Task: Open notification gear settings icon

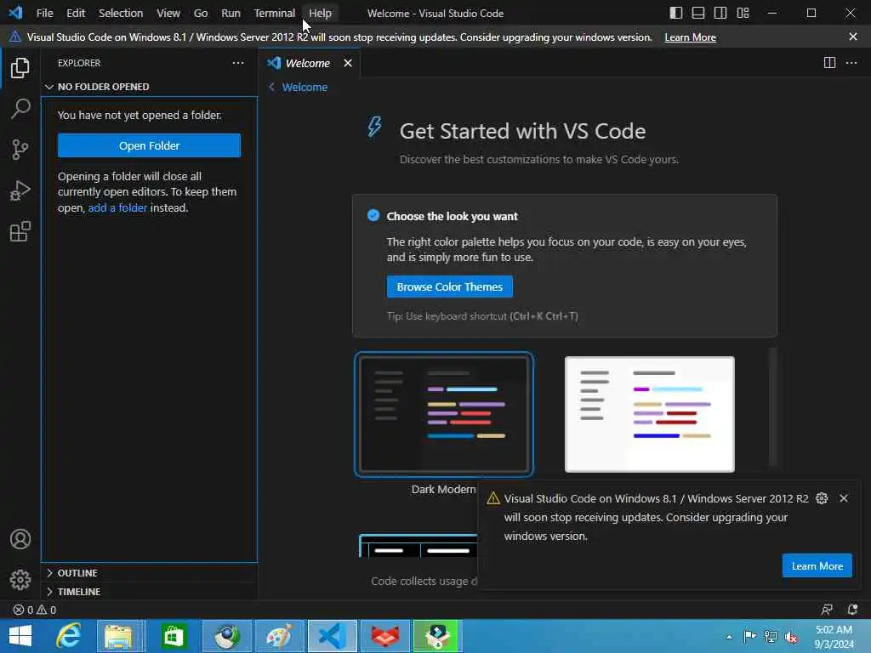Action: pyautogui.click(x=822, y=498)
